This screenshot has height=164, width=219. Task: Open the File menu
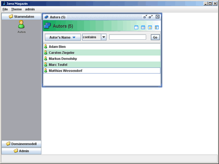[x=5, y=10]
